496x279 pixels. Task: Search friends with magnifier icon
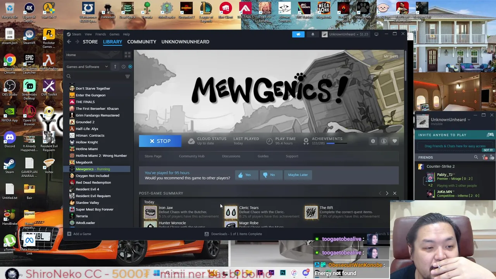click(x=476, y=157)
